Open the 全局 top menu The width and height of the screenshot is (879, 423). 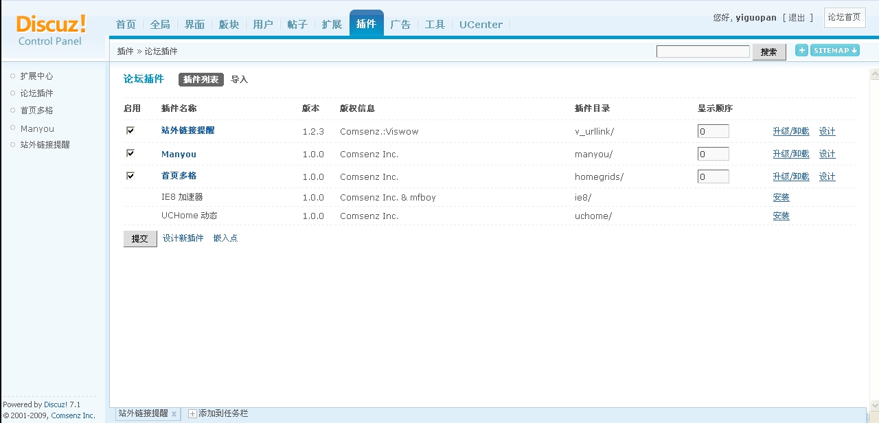point(160,24)
